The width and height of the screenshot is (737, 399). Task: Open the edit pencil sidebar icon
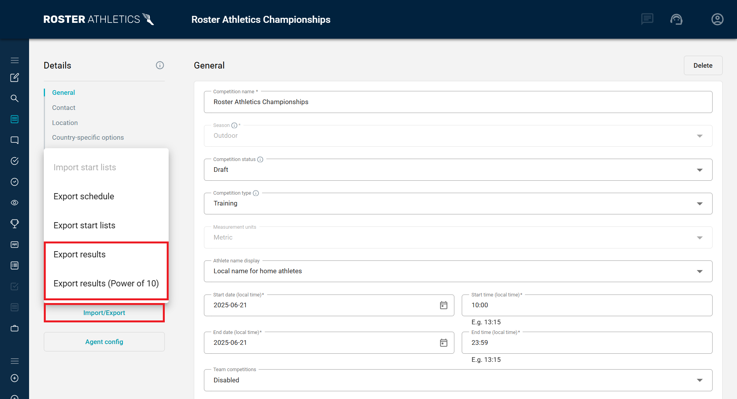pos(15,78)
